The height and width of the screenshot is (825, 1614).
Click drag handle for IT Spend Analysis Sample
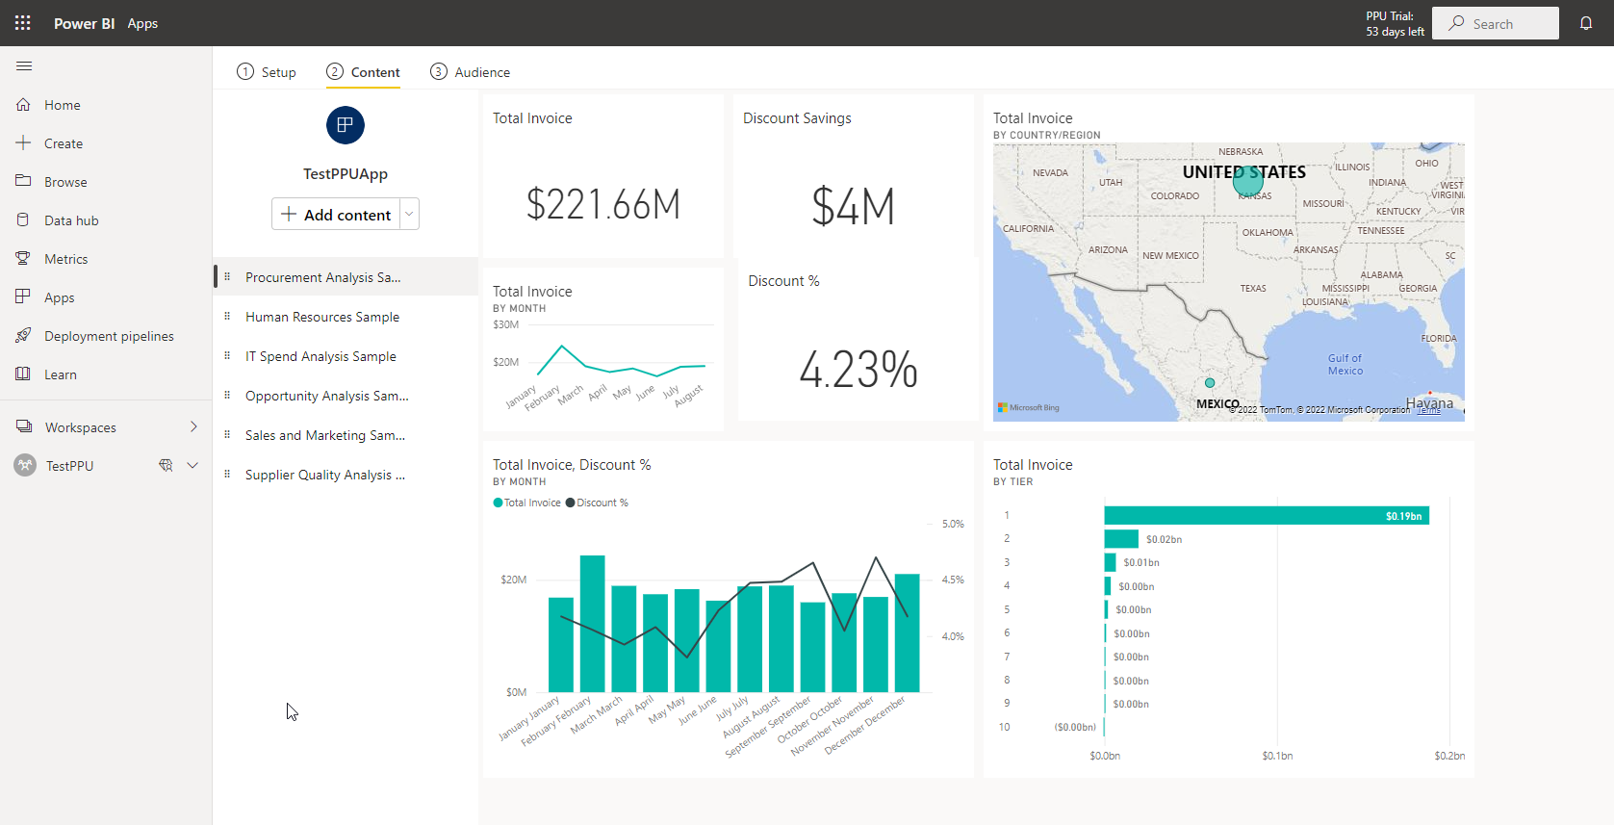227,356
